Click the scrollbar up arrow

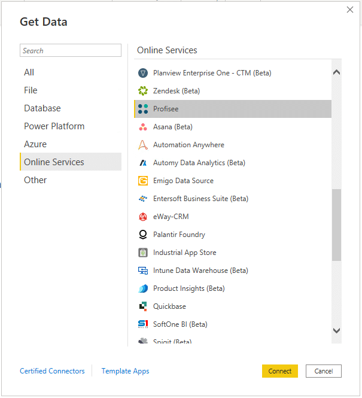[336, 72]
